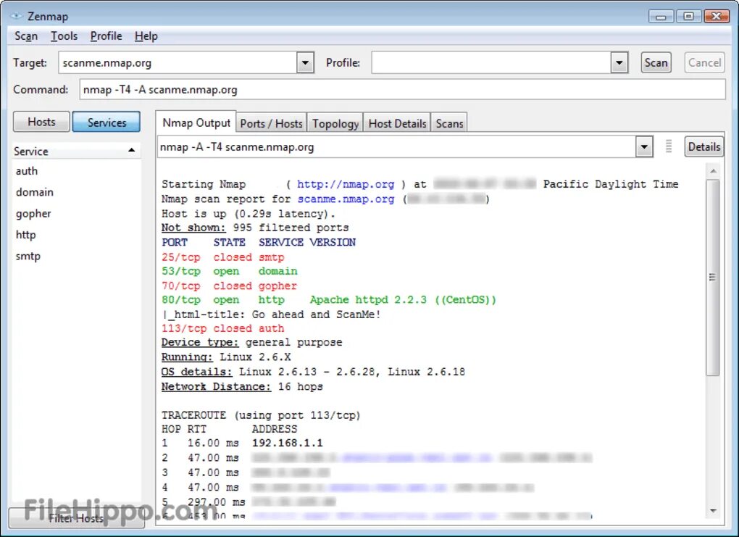The image size is (739, 537).
Task: Start the scan with the Scan button
Action: pyautogui.click(x=656, y=63)
